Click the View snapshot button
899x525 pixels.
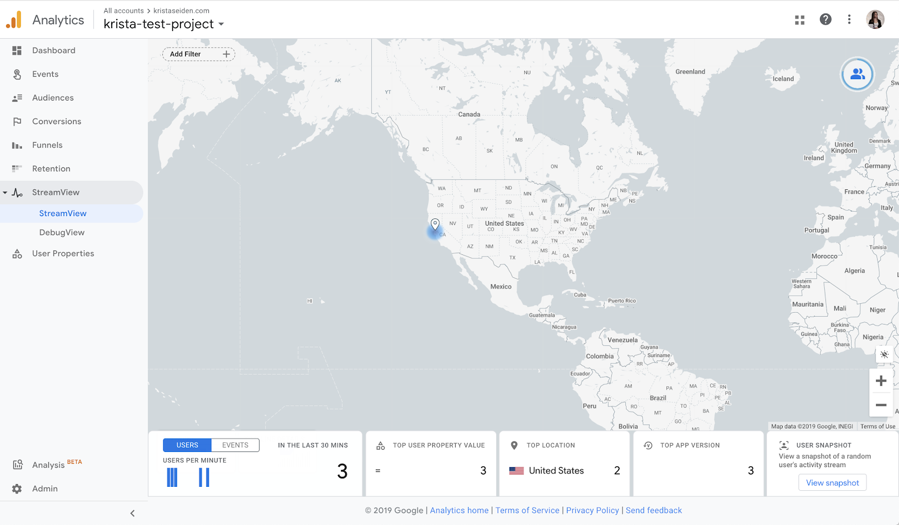coord(832,483)
